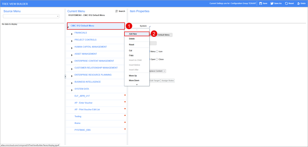Open Search in the Current Menu panel

point(120,11)
